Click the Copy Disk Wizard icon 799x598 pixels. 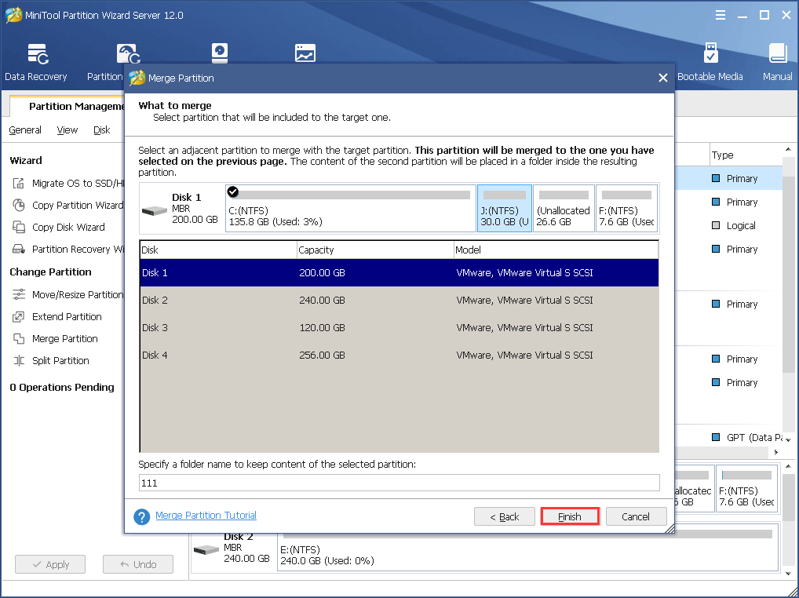tap(19, 227)
